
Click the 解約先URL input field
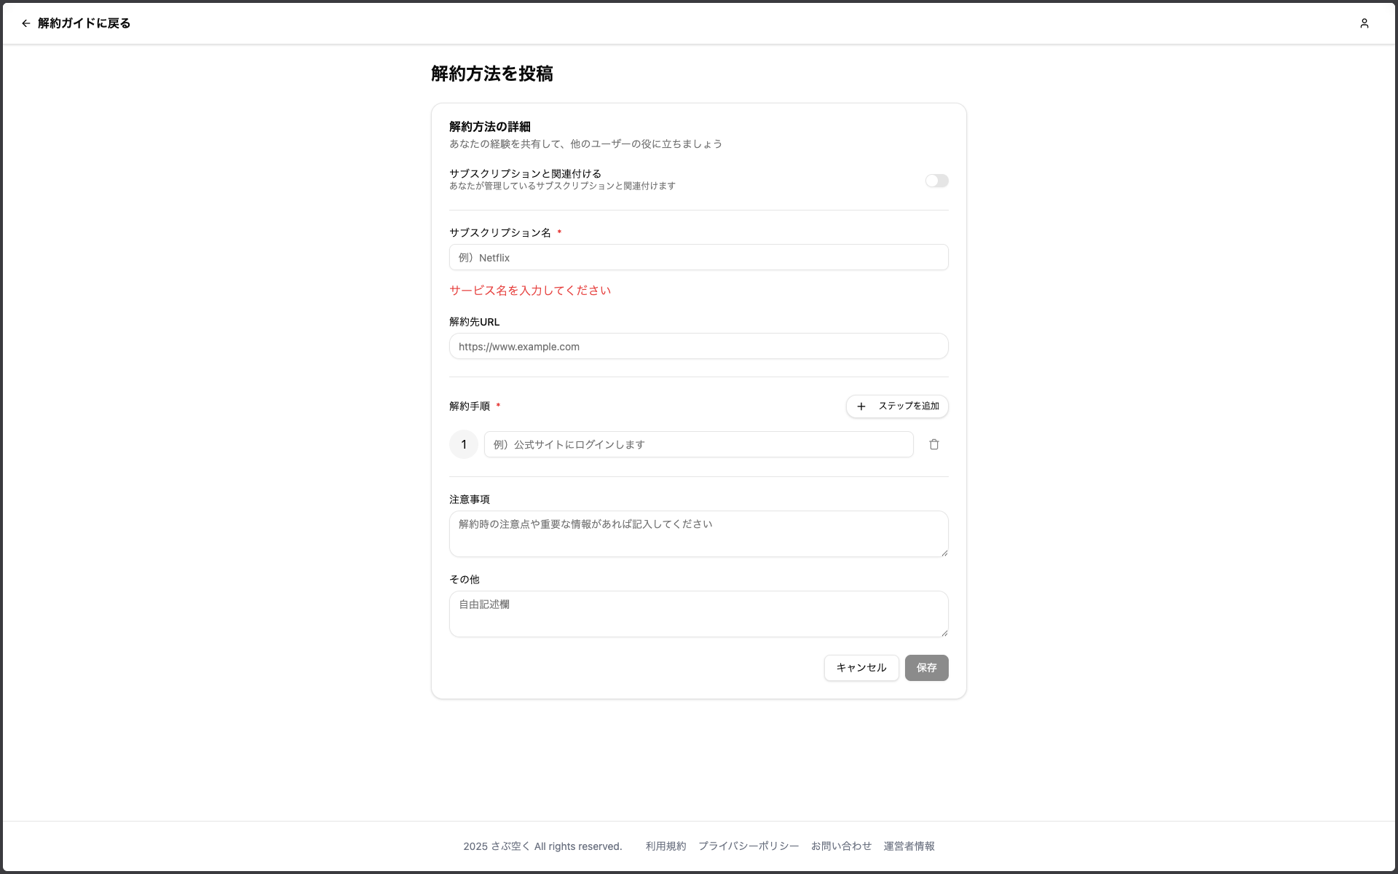tap(698, 346)
